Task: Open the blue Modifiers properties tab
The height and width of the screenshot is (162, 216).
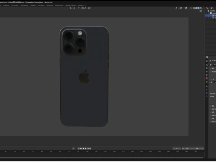Action: pyautogui.click(x=207, y=90)
